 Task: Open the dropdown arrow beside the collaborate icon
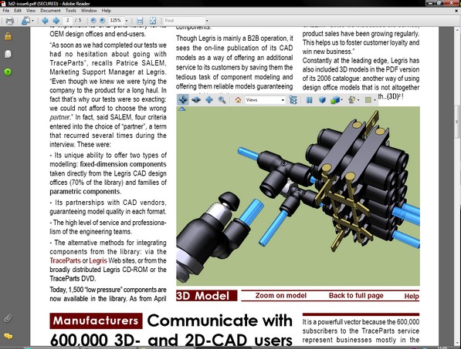tap(32, 21)
